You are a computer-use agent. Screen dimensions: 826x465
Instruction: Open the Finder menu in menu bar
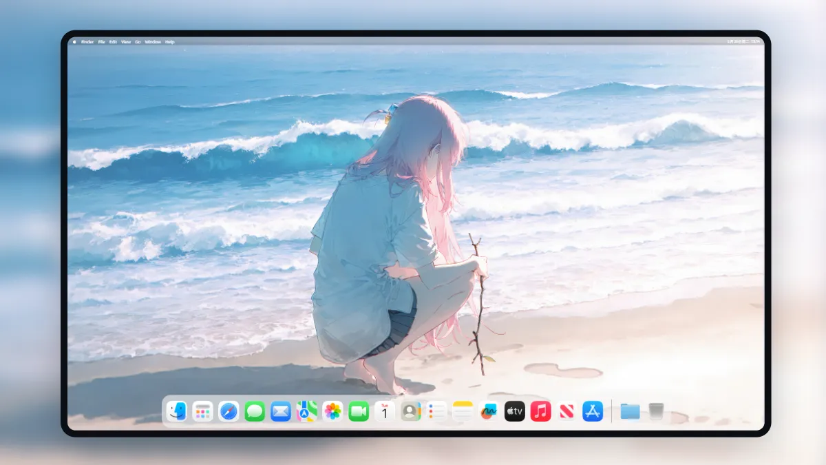87,42
